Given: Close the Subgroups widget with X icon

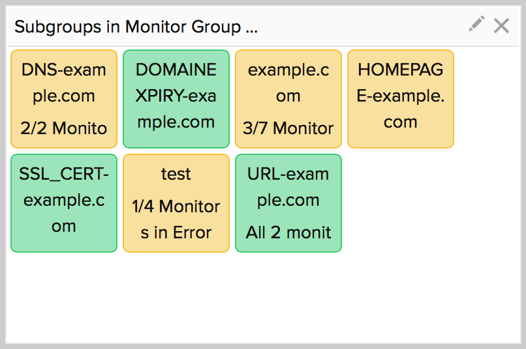Looking at the screenshot, I should tap(501, 25).
